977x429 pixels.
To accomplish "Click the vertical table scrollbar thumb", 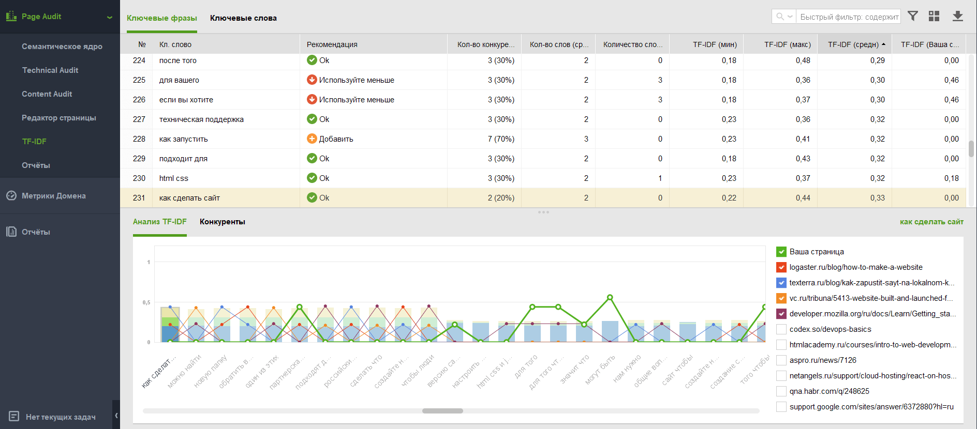I will [x=971, y=149].
